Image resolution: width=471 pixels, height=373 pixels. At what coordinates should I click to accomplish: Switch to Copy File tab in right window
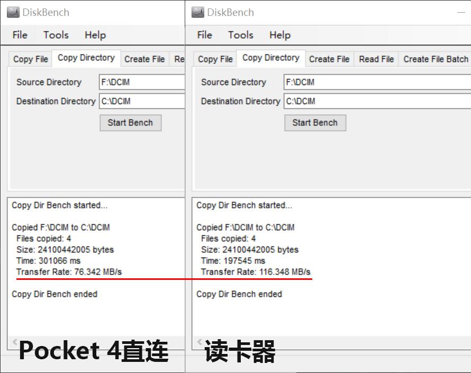click(x=215, y=59)
